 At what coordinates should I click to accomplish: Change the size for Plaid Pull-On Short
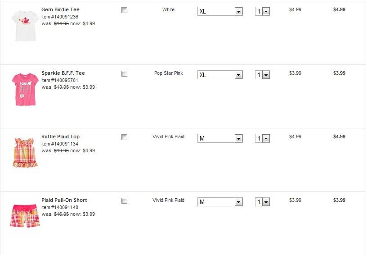[220, 202]
